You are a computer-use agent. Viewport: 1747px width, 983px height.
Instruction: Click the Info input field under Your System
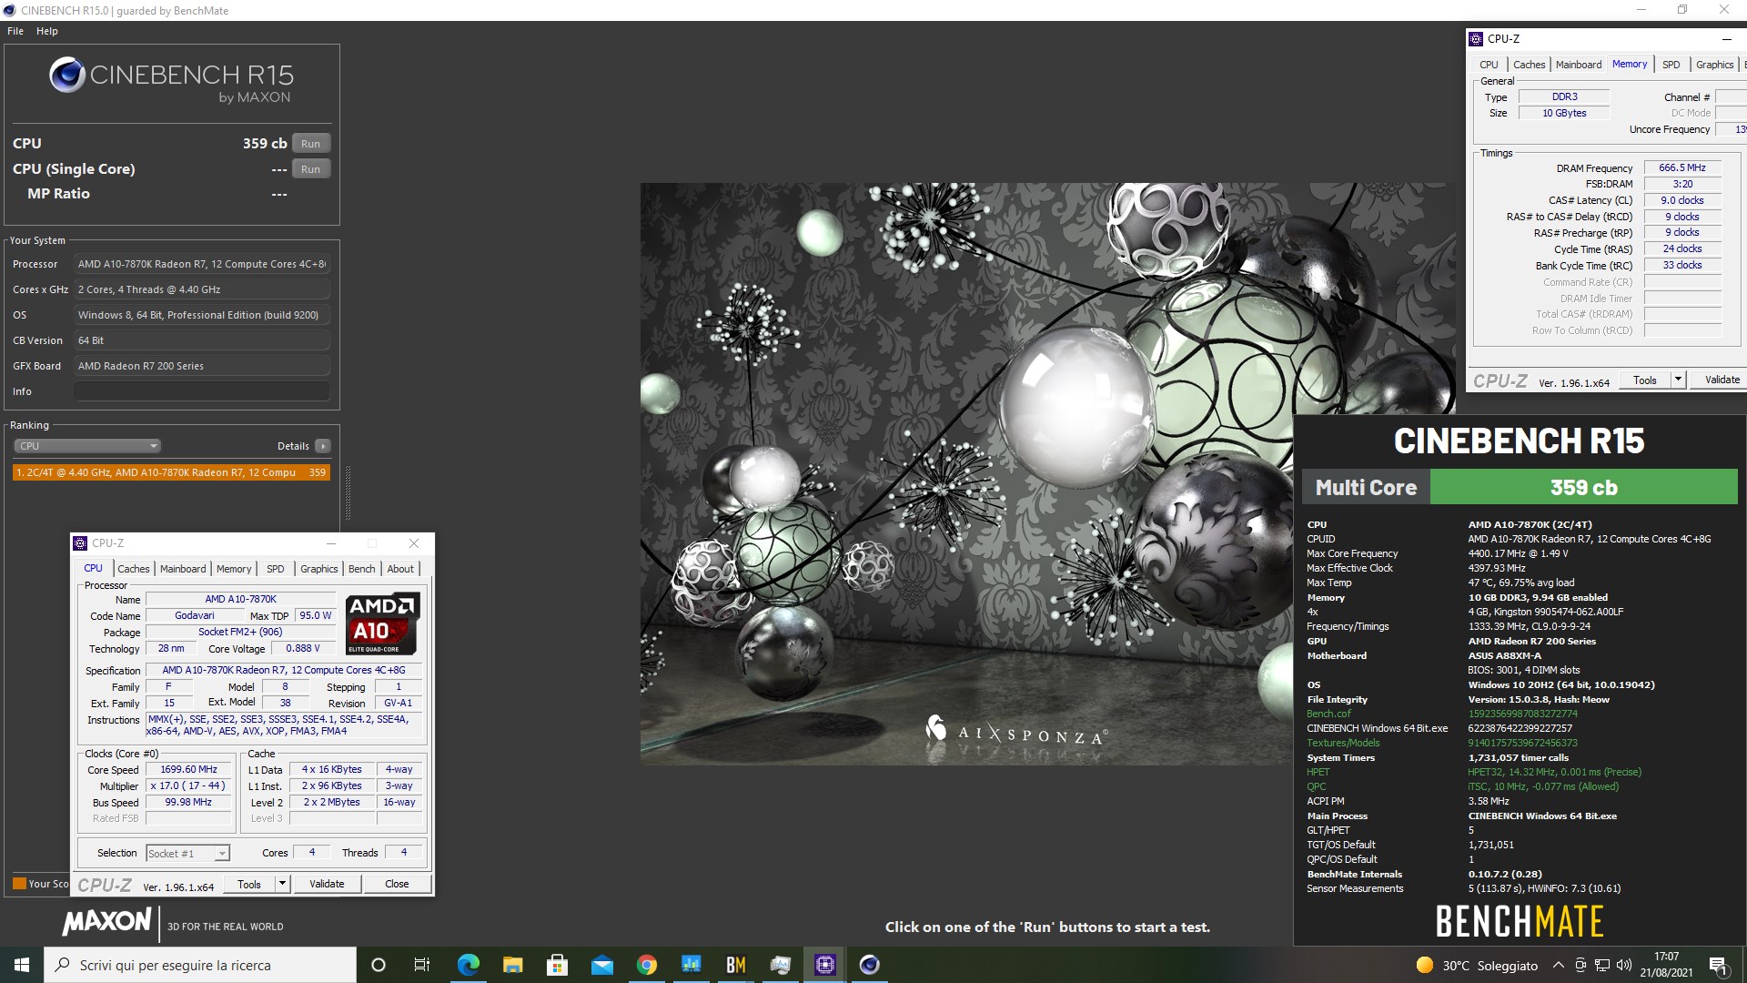coord(201,391)
